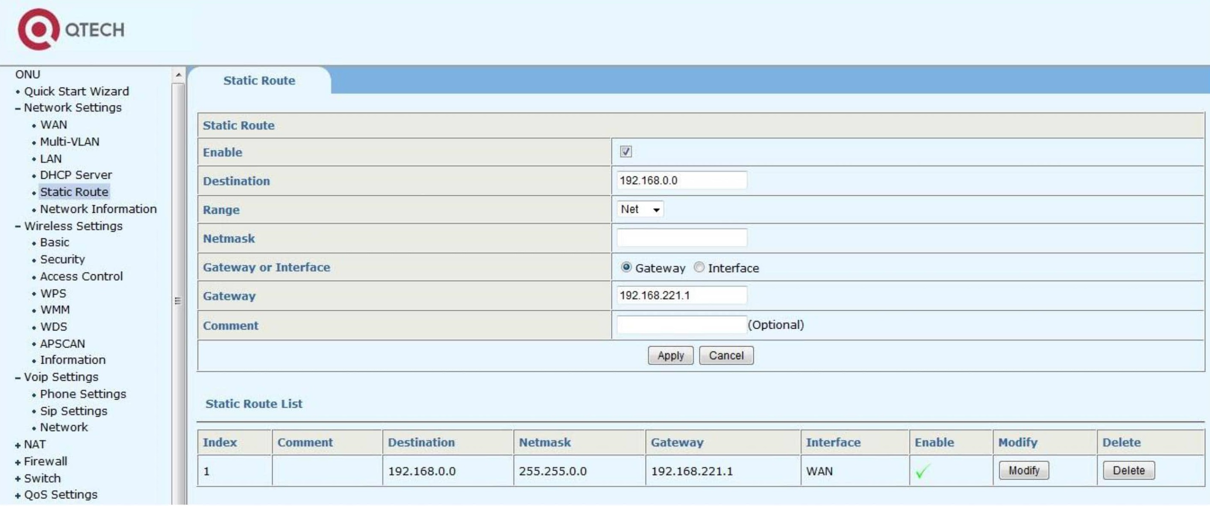Select the Gateway radio button

(x=626, y=268)
